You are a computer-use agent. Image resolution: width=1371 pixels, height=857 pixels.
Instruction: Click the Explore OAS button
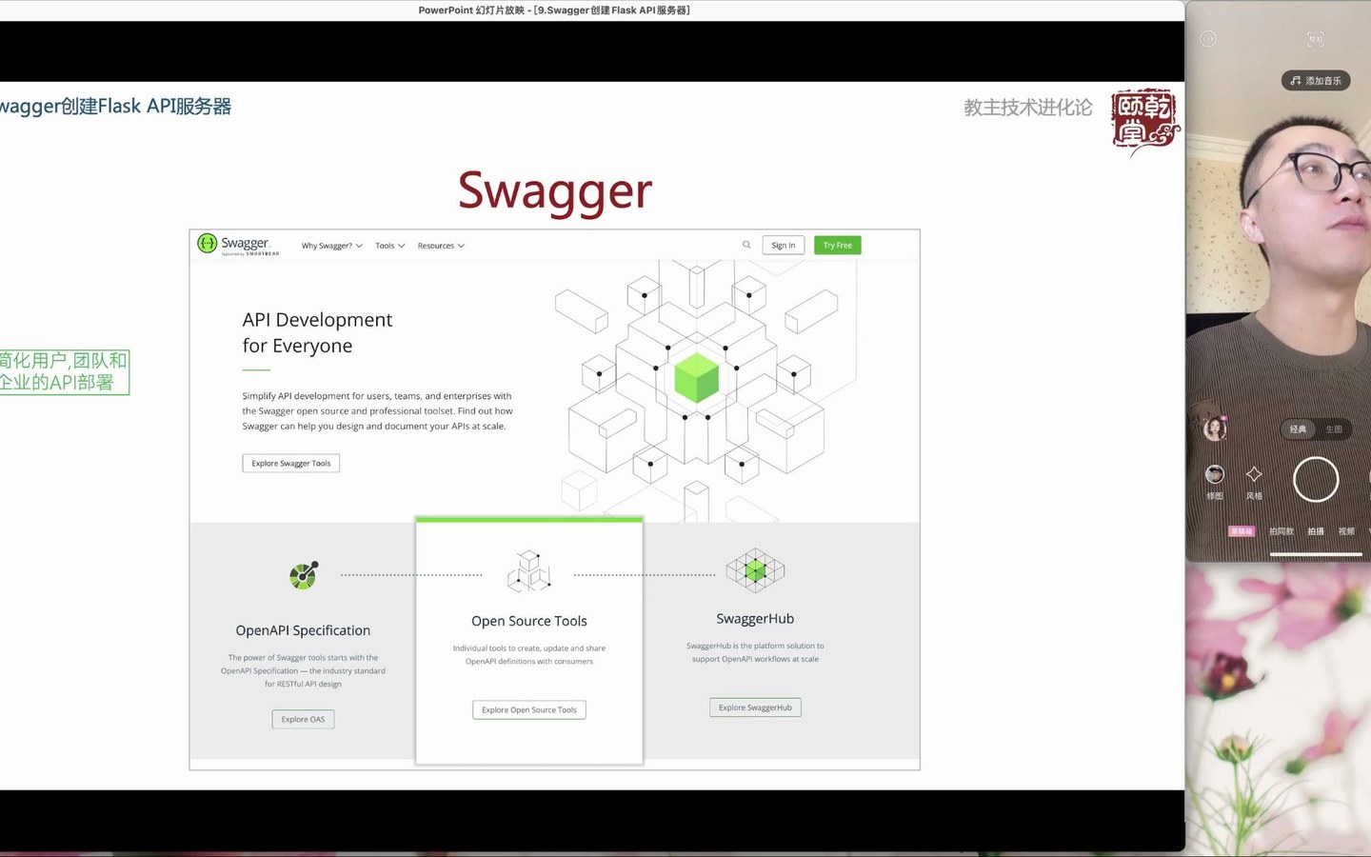303,719
